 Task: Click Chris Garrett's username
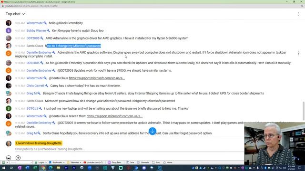click(x=35, y=85)
